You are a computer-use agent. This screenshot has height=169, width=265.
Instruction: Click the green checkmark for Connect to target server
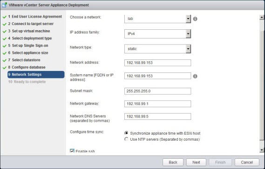(x=5, y=24)
